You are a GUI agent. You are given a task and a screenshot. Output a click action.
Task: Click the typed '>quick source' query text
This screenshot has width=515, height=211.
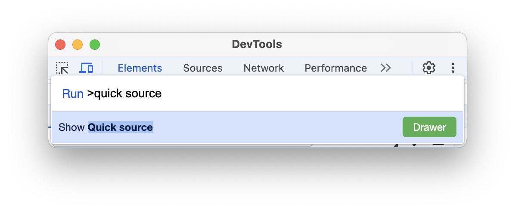pos(124,93)
